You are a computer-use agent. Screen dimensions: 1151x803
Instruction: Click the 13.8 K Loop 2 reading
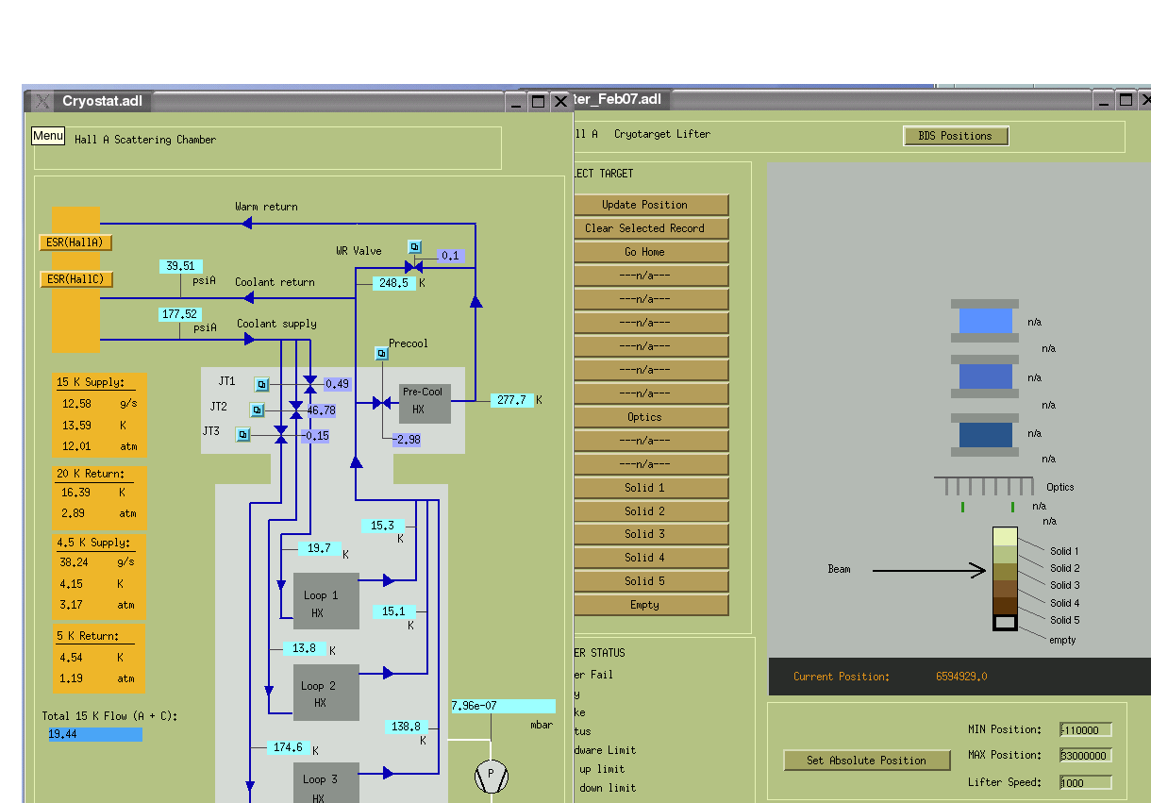point(305,648)
